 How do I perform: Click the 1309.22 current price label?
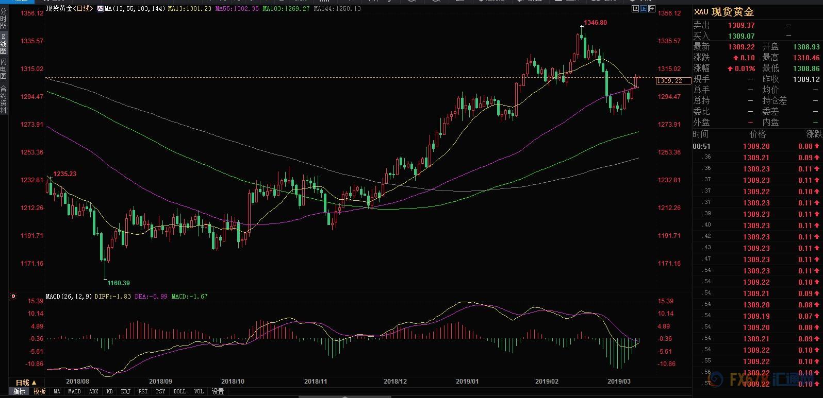(x=669, y=81)
